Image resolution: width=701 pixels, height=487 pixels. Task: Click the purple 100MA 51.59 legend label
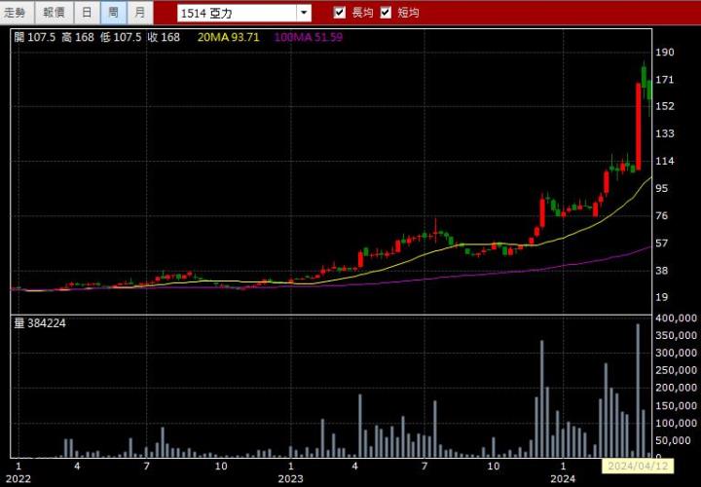(308, 37)
